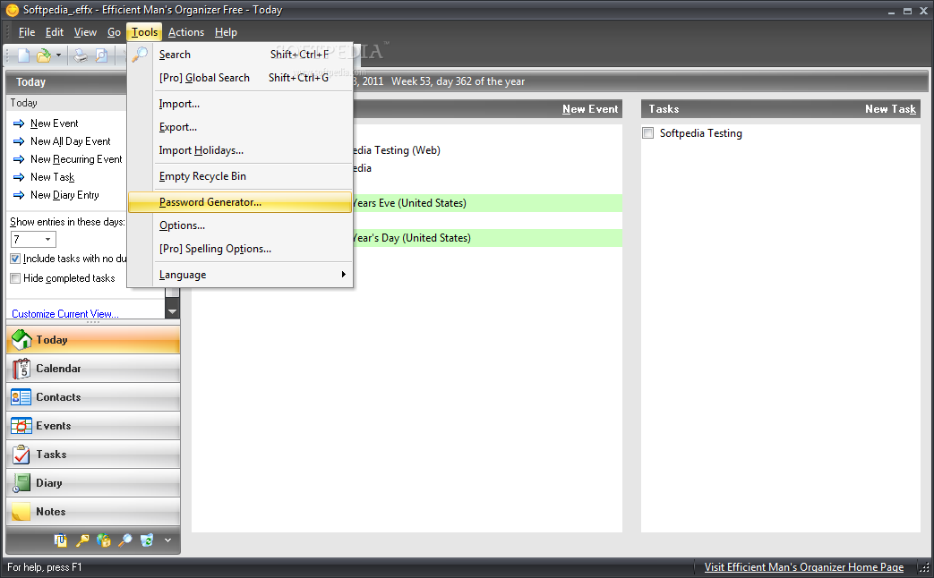Click the paperclip attachments icon in bottom strip
This screenshot has height=578, width=934.
pyautogui.click(x=61, y=540)
